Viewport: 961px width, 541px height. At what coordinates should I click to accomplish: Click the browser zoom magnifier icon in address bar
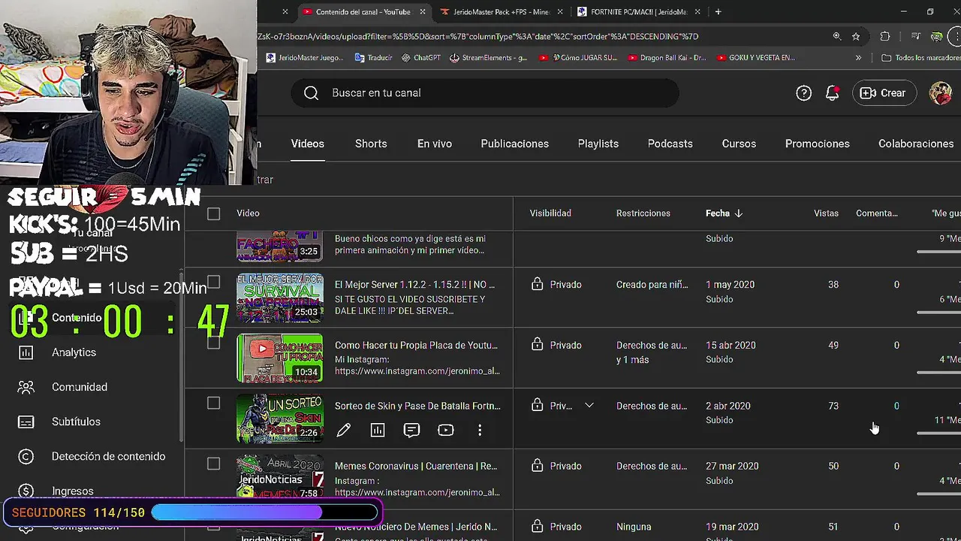click(837, 36)
